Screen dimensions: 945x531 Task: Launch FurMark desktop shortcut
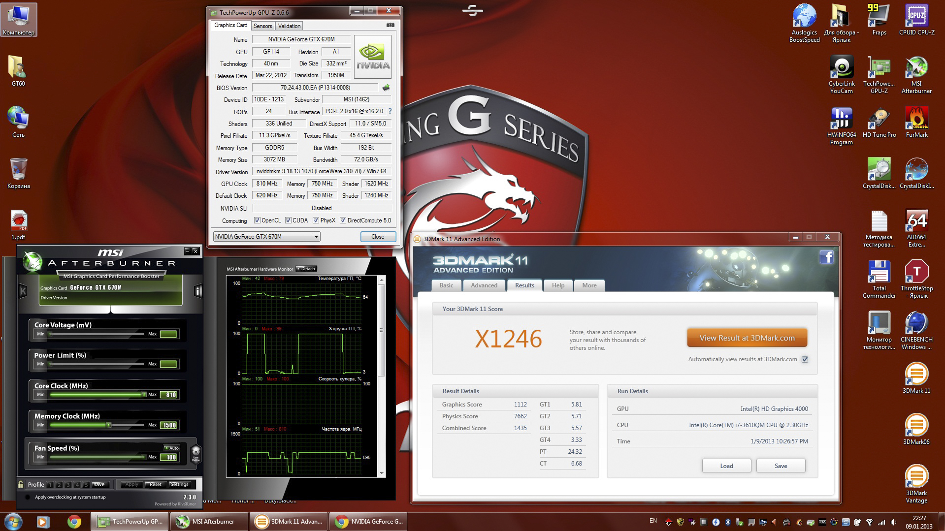[x=916, y=122]
